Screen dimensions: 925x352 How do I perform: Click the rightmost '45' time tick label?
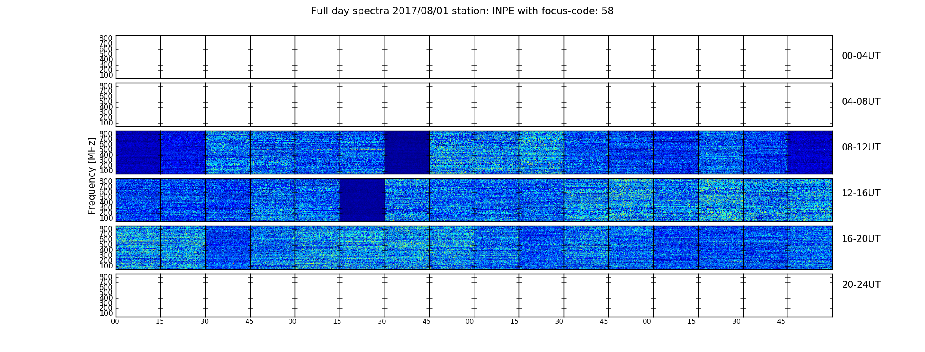(x=781, y=322)
